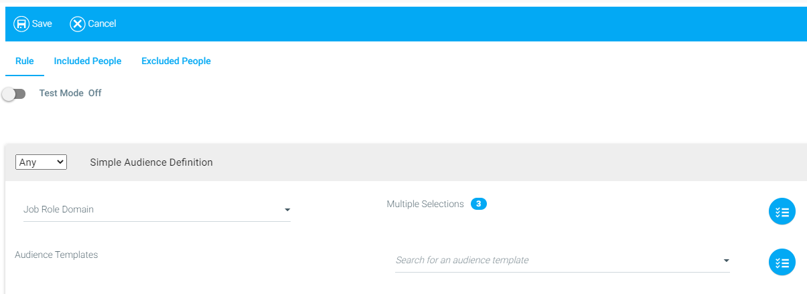This screenshot has height=294, width=807.
Task: Switch to the Rule tab
Action: tap(25, 61)
